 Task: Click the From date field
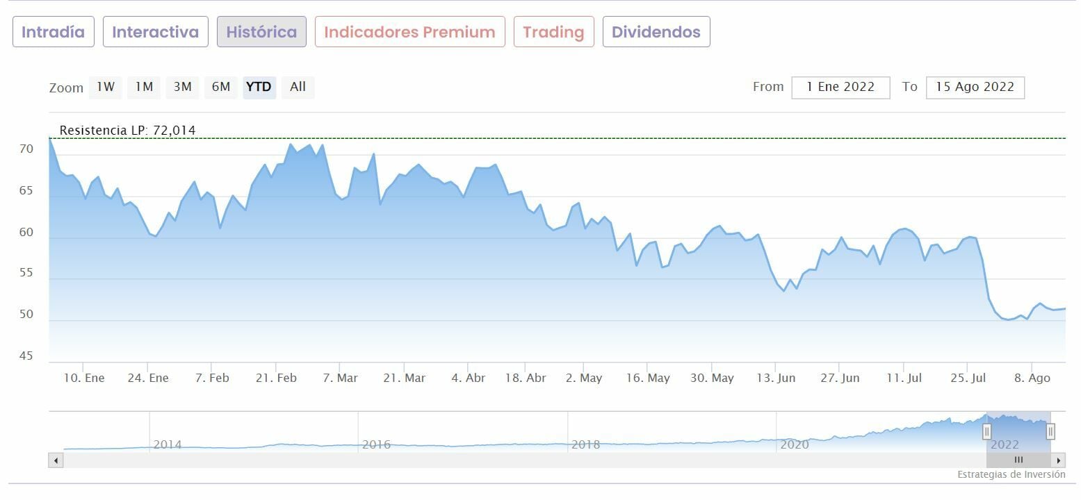840,87
